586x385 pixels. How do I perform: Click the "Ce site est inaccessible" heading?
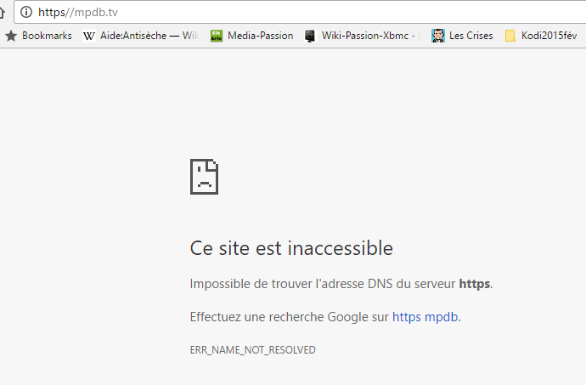(291, 248)
